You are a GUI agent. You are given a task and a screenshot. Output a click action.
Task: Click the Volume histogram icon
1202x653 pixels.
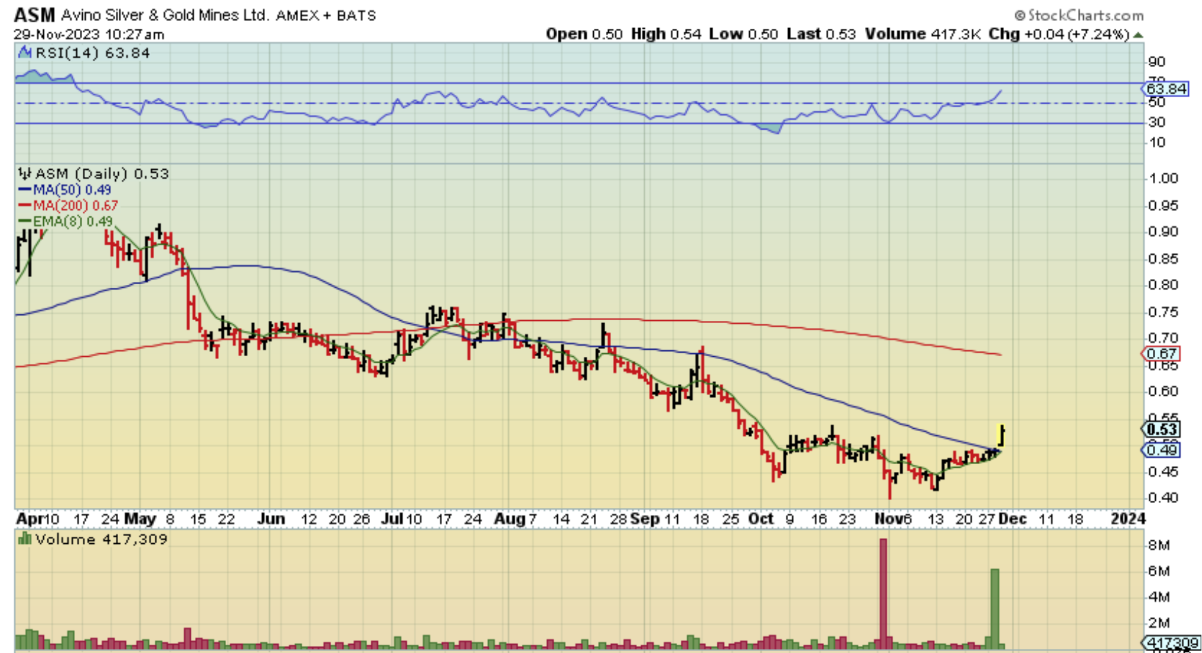(x=25, y=539)
